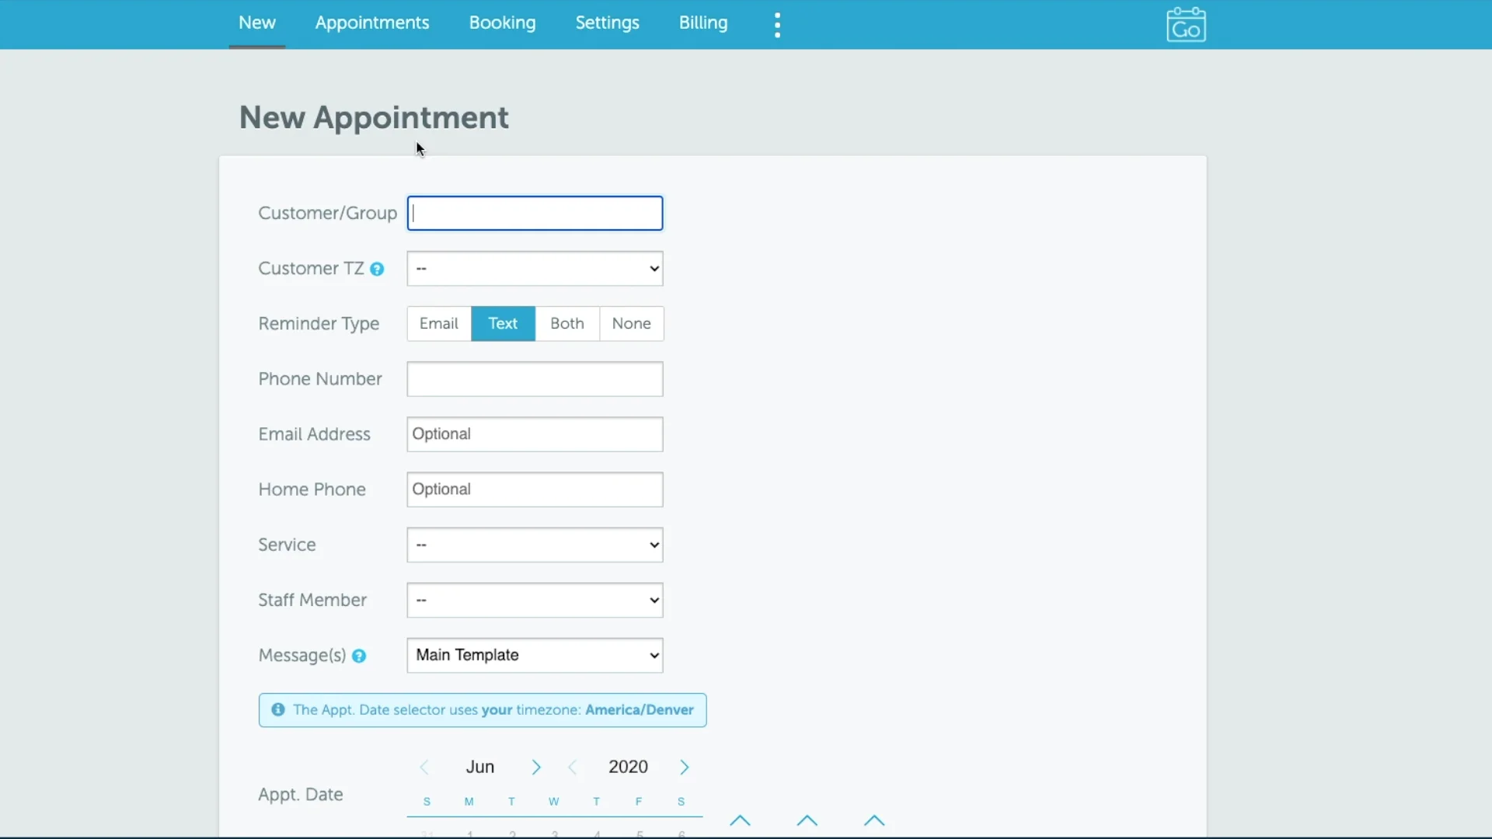Click the last time-picker up chevron

(874, 820)
